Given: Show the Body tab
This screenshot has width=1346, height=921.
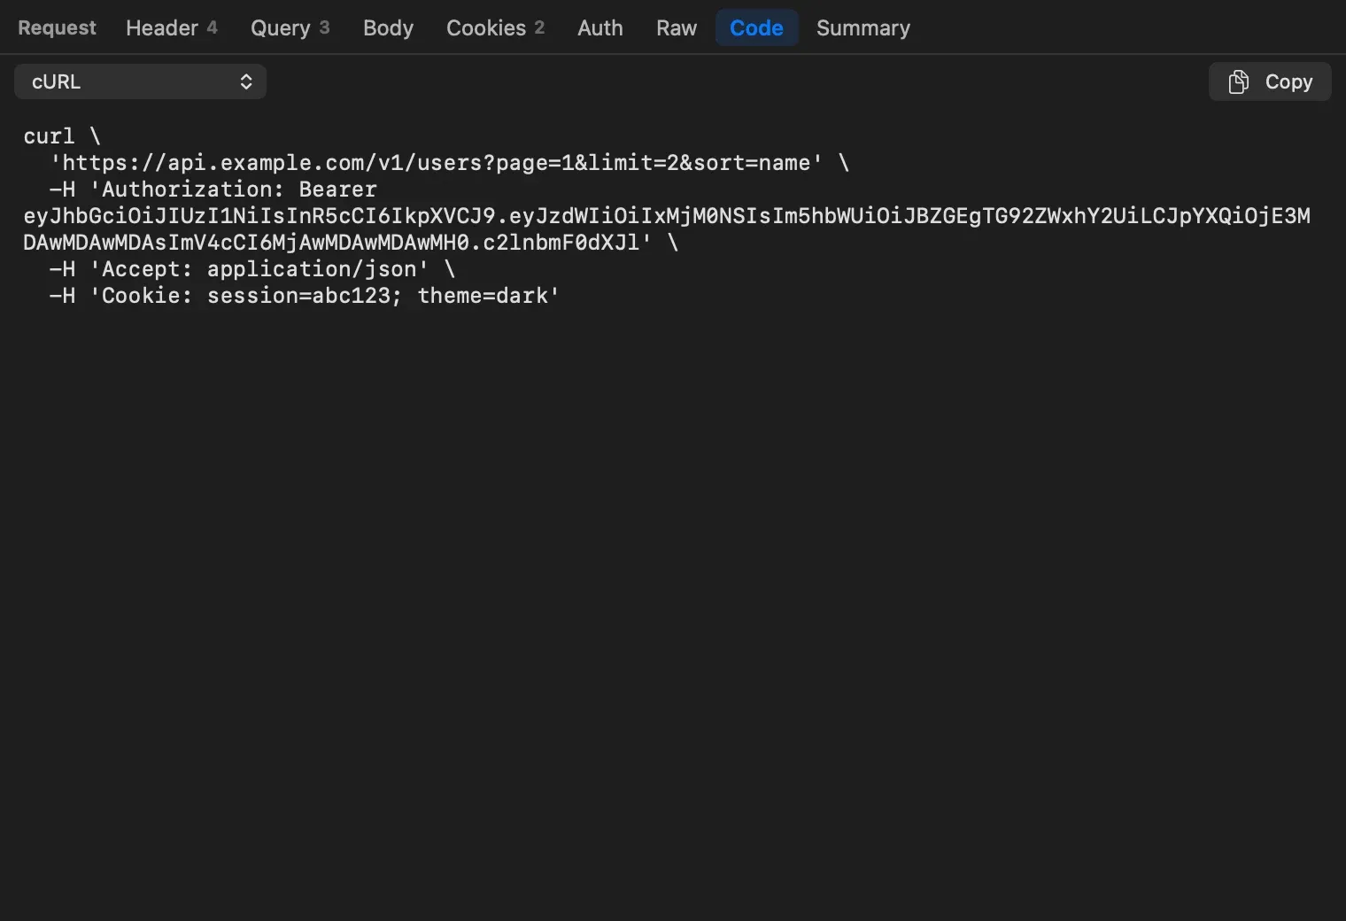Looking at the screenshot, I should tap(388, 27).
